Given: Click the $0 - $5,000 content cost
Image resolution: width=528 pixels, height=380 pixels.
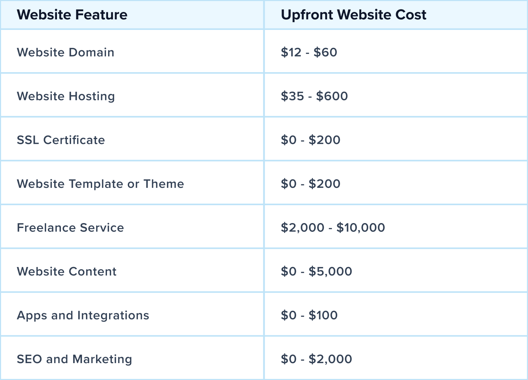Looking at the screenshot, I should point(316,271).
